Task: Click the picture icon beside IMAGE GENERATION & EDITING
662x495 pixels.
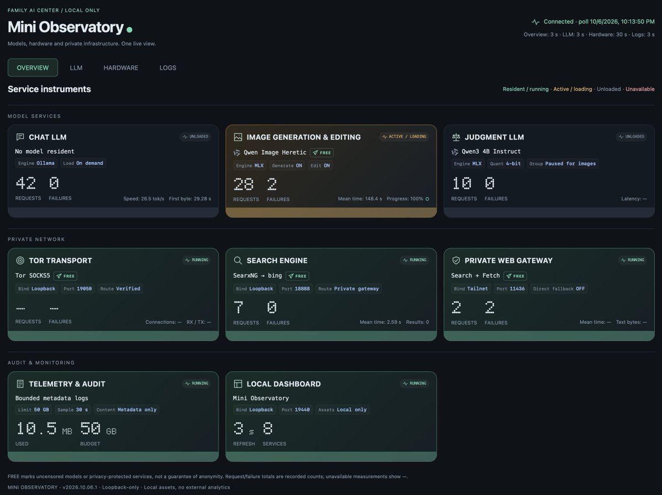Action: tap(238, 137)
